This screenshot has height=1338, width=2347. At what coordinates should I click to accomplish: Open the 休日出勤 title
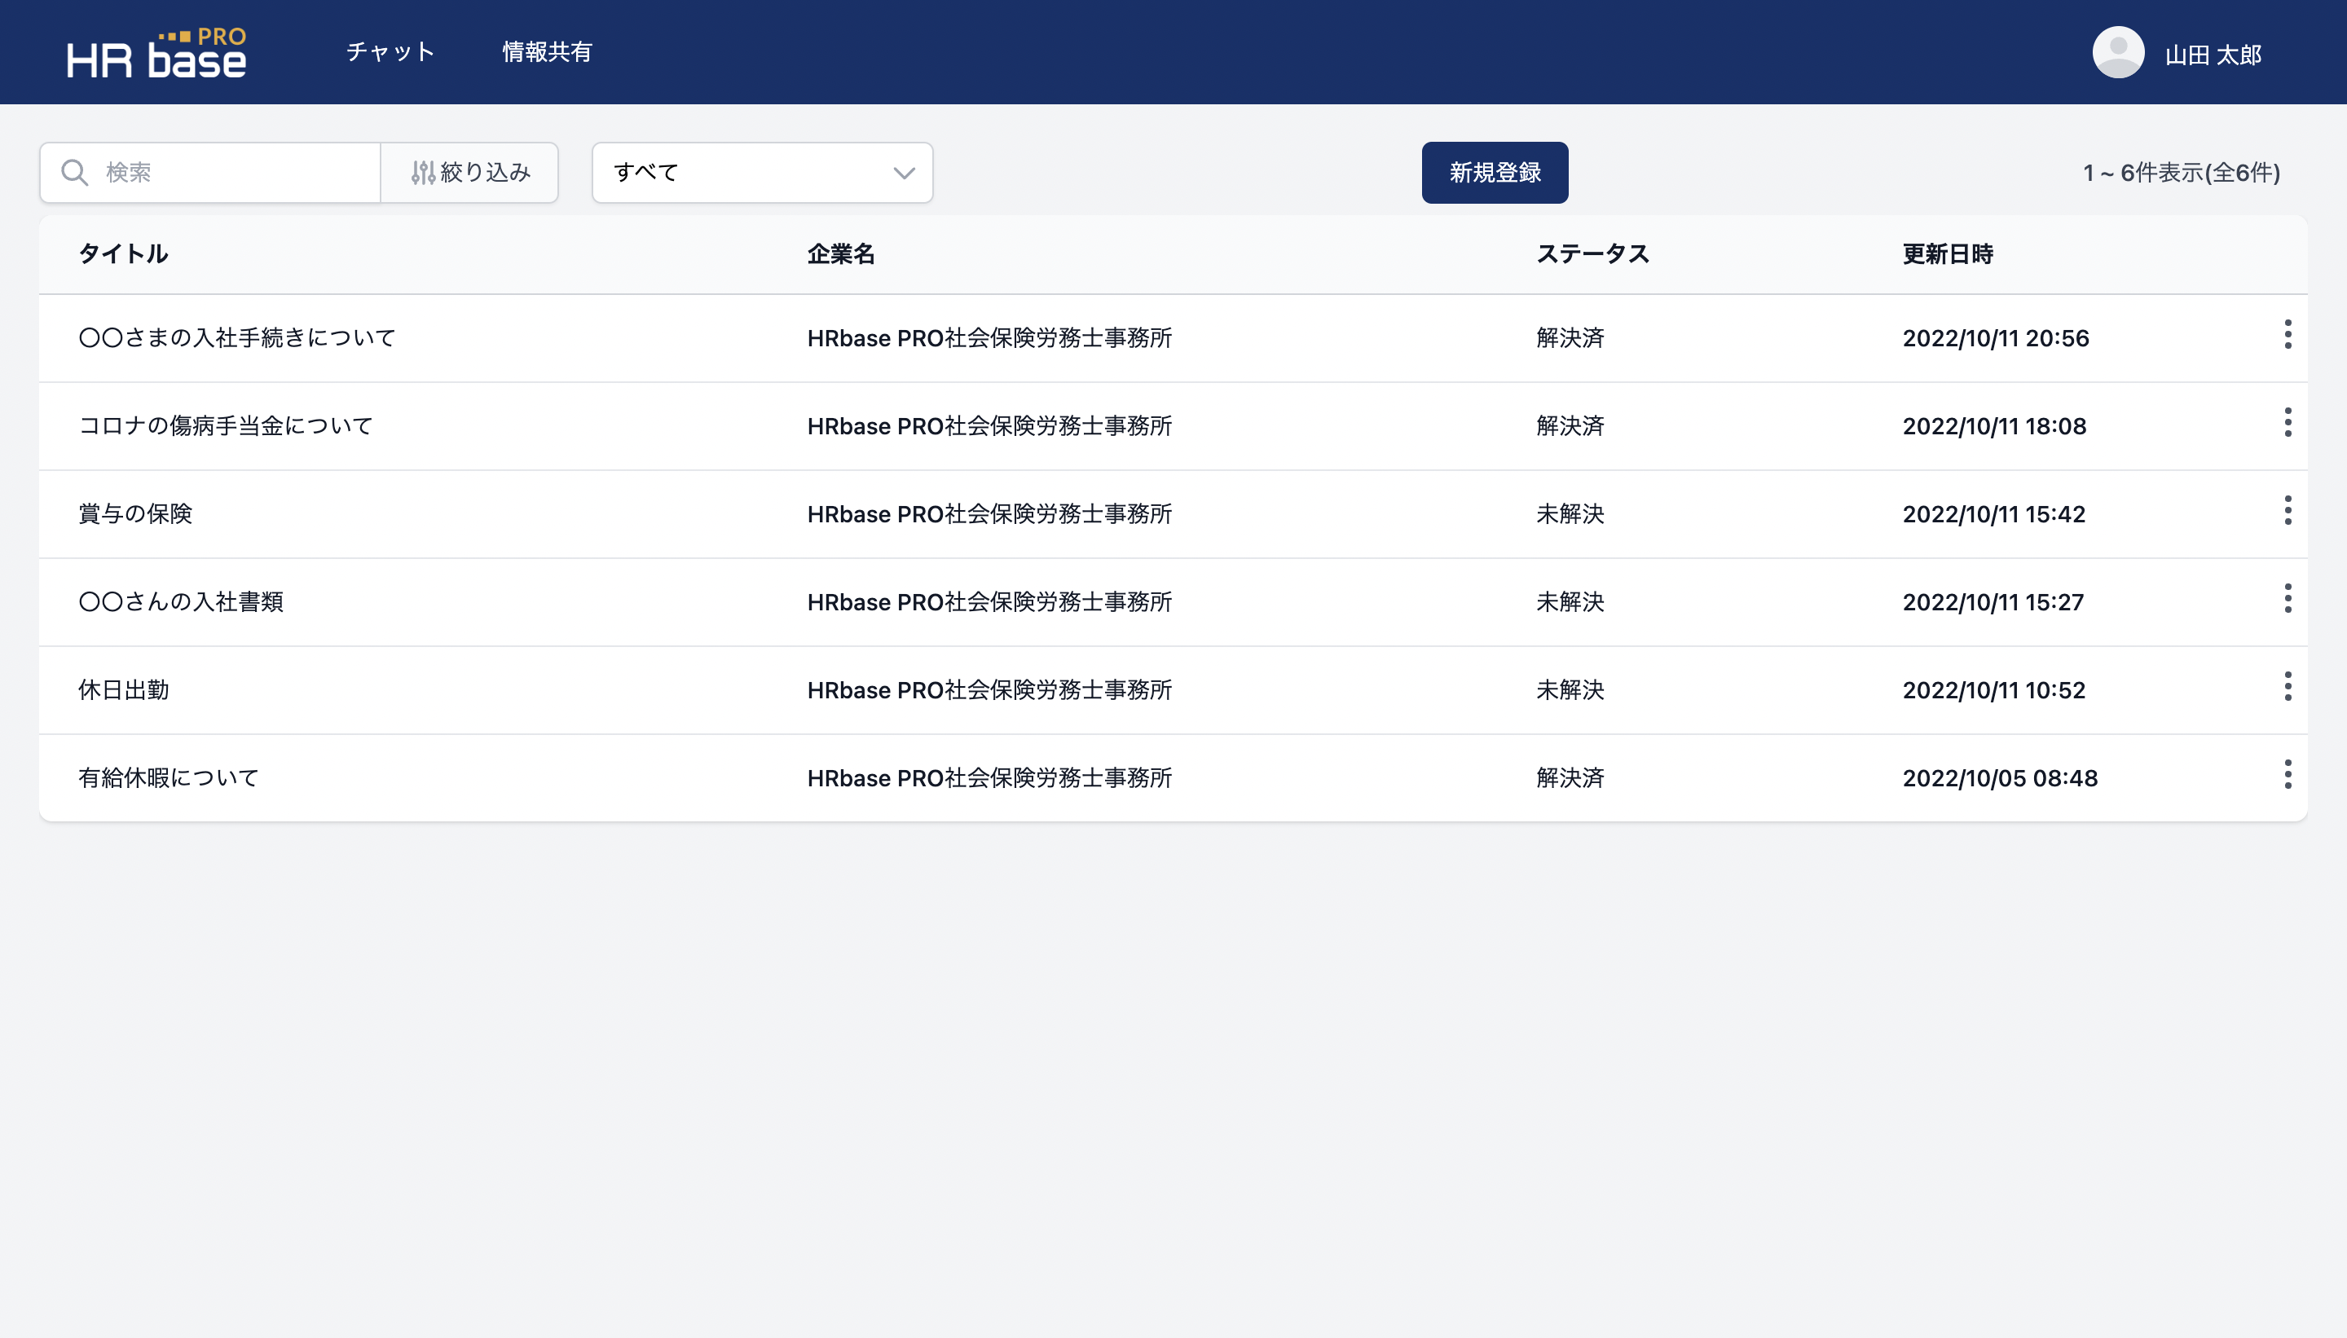click(x=124, y=690)
